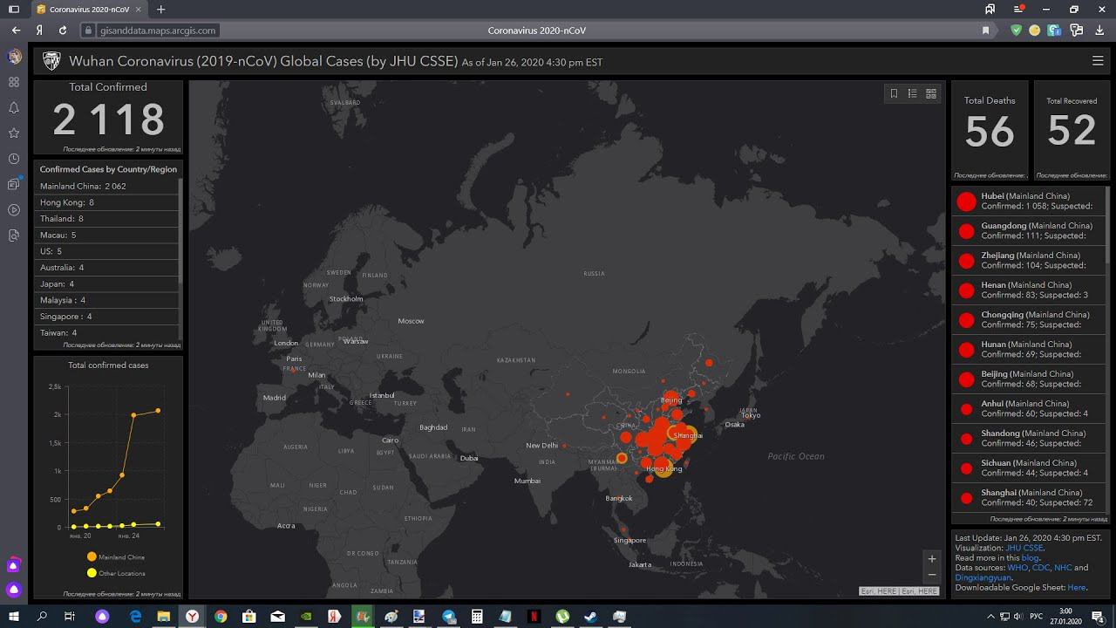Open sidebar notifications bell
The image size is (1116, 628).
pos(14,107)
